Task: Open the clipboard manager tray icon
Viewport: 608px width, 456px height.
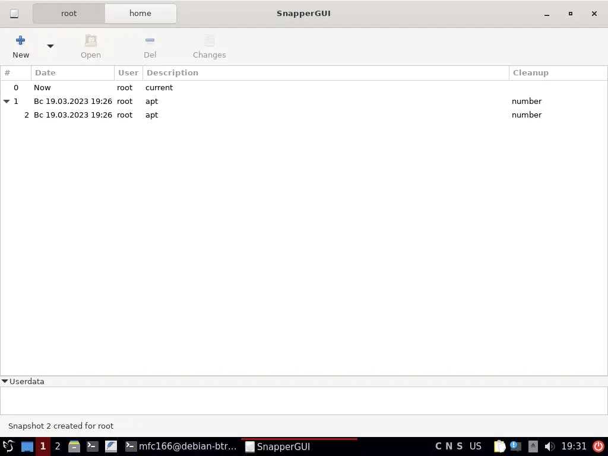Action: [500, 446]
